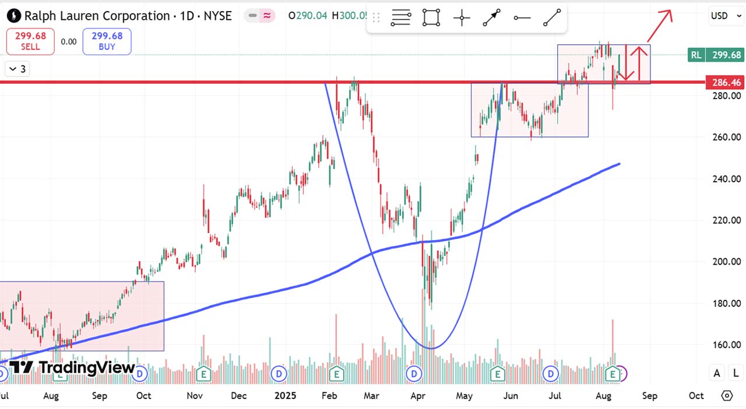Click the 280.00 price axis label
Screen dimensions: 746x409
click(726, 96)
